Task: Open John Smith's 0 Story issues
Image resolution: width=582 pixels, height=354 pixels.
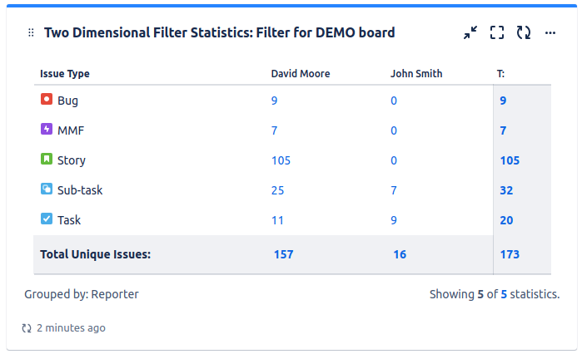Action: tap(394, 160)
